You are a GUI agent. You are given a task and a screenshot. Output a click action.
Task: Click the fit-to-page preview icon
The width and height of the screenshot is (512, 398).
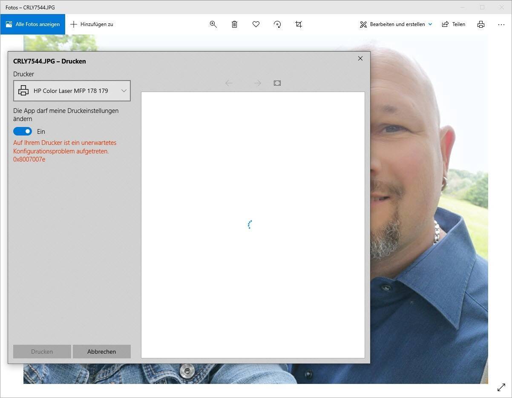point(277,83)
